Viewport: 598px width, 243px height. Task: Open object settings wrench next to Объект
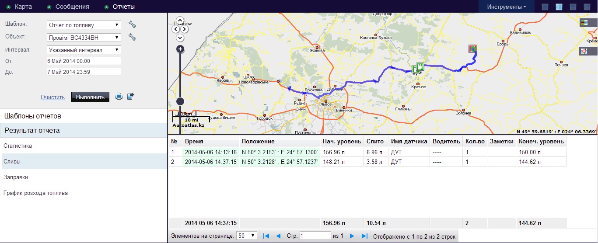coord(132,38)
